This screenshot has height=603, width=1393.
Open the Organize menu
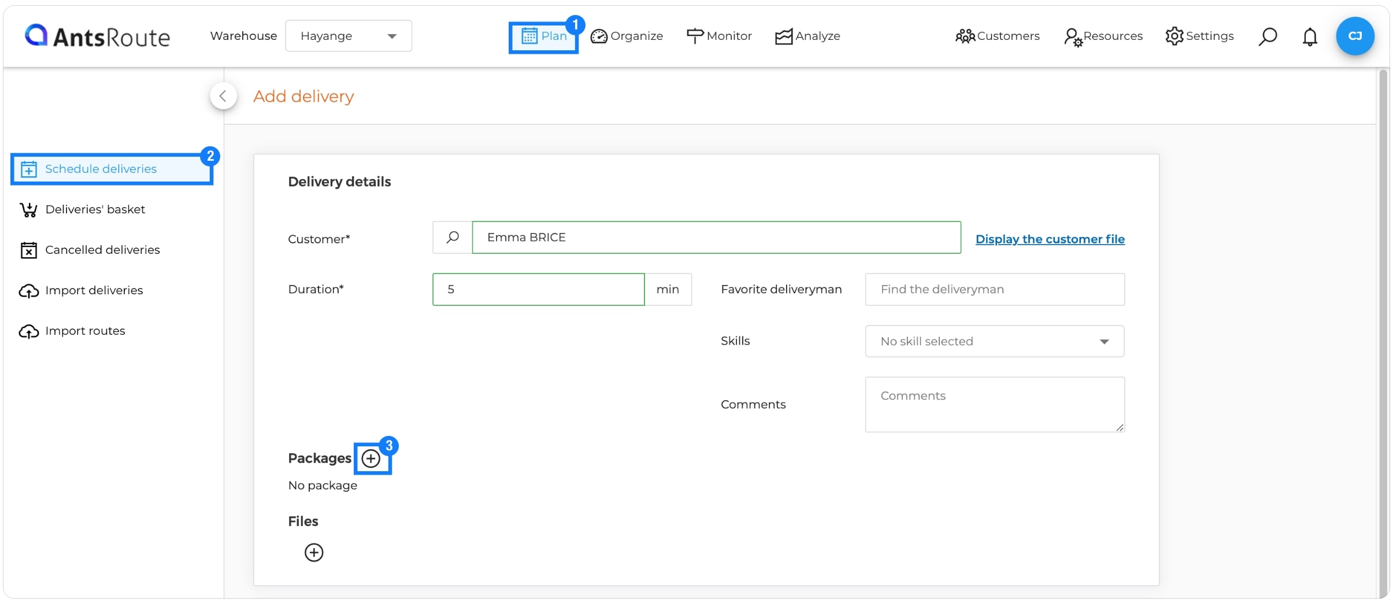[627, 36]
